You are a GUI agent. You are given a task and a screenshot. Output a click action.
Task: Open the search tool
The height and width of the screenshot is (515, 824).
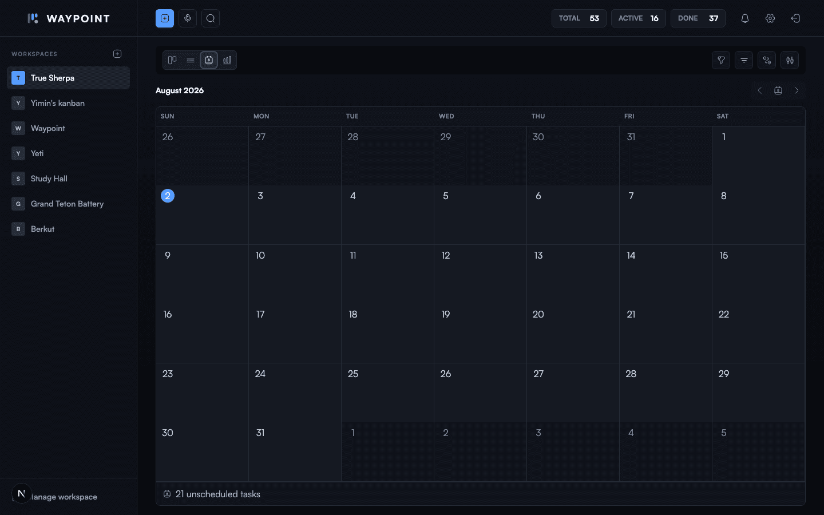[211, 18]
